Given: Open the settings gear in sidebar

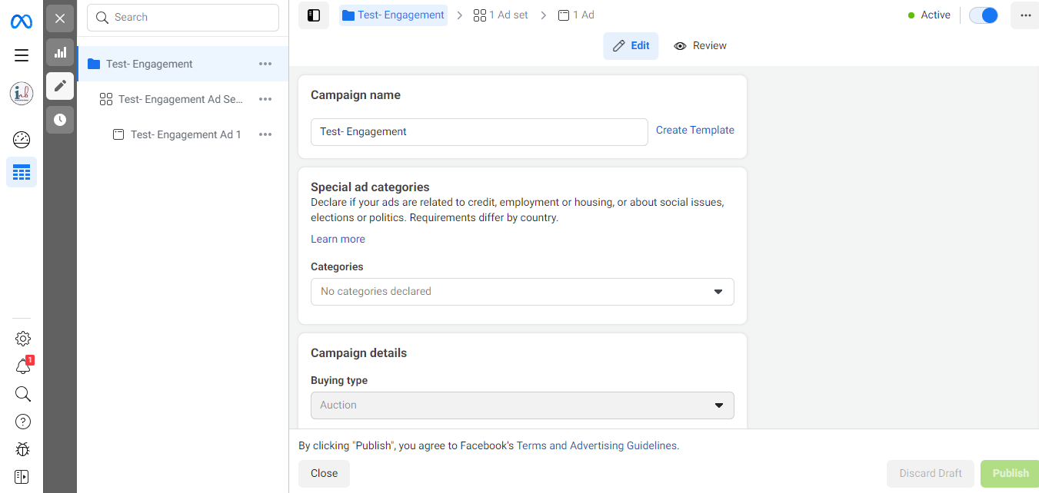Looking at the screenshot, I should point(23,339).
